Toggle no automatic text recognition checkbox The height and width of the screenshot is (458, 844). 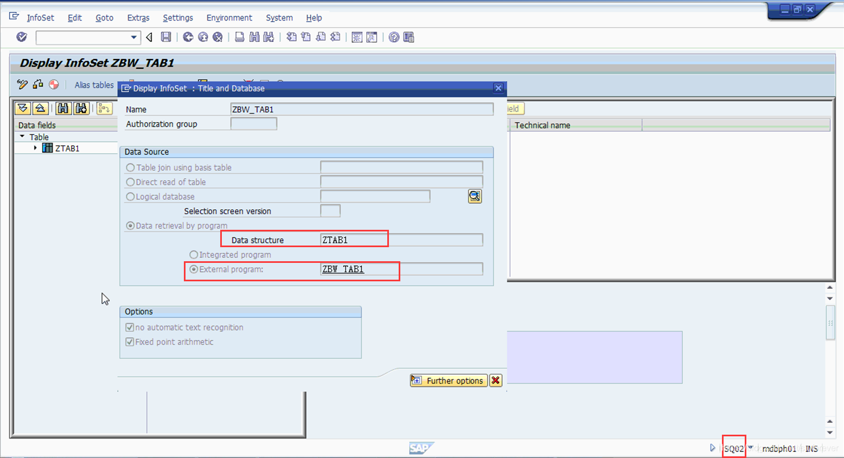[x=130, y=327]
